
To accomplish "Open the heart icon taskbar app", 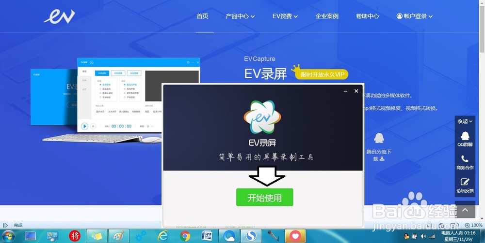I will point(295,236).
